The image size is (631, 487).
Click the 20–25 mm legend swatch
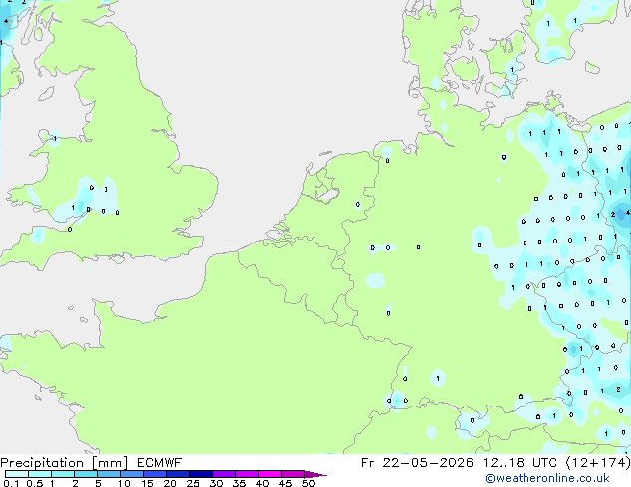[178, 474]
